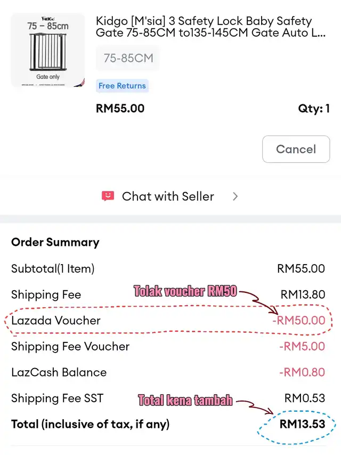Screen dimensions: 341x455
Task: Select the Subtotal(1 Item) row label
Action: point(53,268)
